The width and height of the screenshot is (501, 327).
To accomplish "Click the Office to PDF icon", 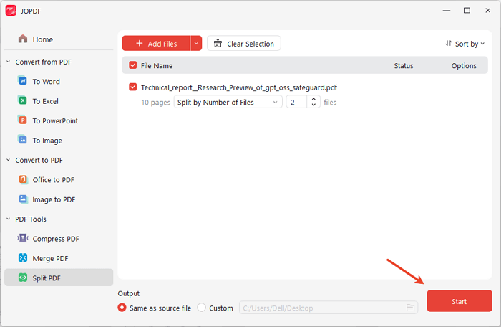I will point(22,179).
